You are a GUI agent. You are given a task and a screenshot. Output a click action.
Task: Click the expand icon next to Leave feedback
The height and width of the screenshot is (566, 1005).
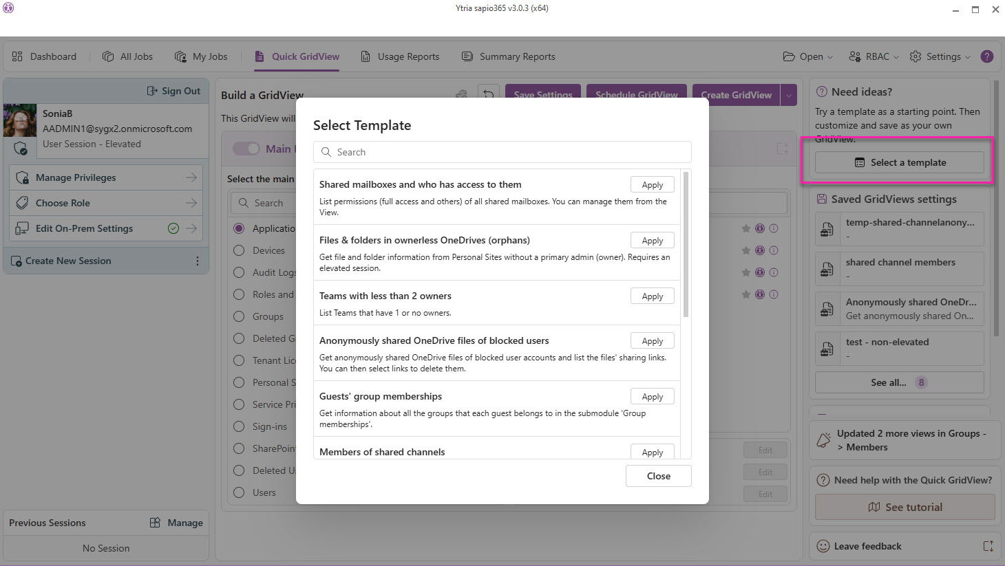coord(988,546)
